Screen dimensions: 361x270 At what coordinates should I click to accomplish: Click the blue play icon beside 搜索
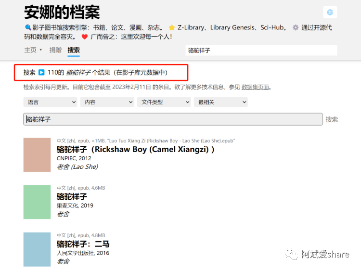(41, 73)
